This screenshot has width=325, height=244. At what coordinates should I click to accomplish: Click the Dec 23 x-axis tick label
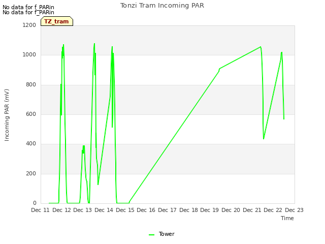pyautogui.click(x=294, y=210)
